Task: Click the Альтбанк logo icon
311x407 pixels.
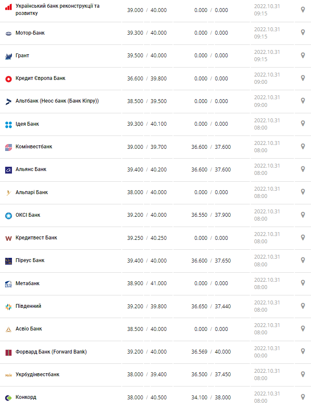Action: click(x=9, y=101)
